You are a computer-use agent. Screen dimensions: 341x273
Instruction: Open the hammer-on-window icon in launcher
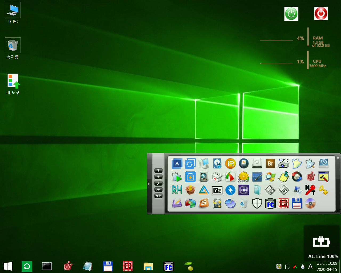323,177
